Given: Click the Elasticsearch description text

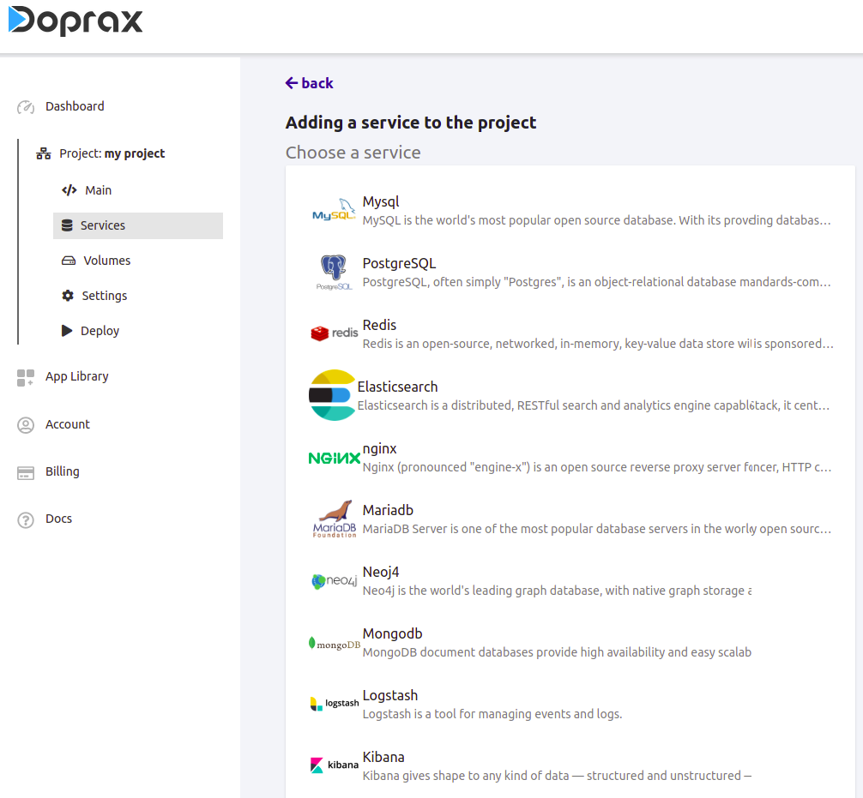Looking at the screenshot, I should [594, 405].
